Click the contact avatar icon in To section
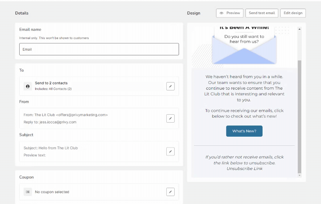This screenshot has height=204, width=321. point(28,86)
